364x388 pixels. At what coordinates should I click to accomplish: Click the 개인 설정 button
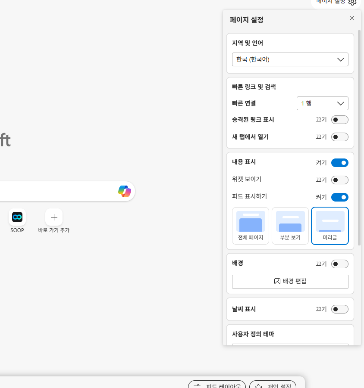pos(273,384)
